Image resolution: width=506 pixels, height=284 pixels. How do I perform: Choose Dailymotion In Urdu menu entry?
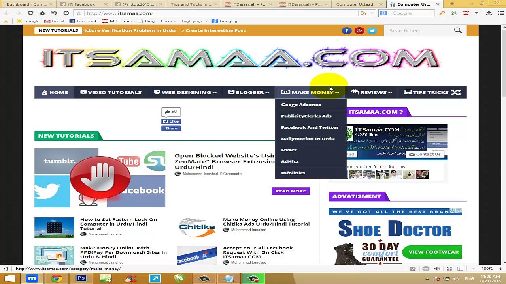coord(308,139)
